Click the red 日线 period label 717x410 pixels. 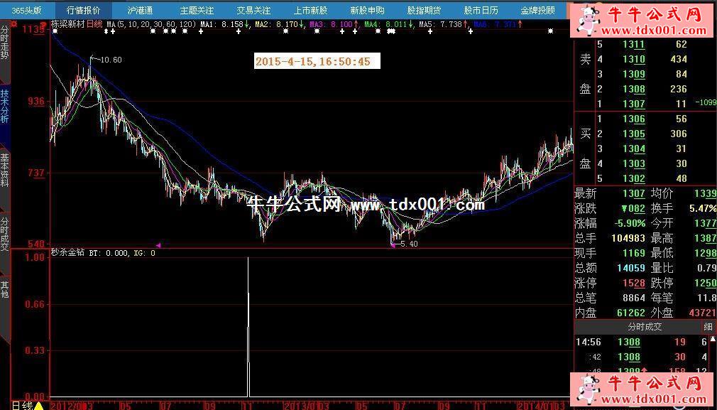coord(94,24)
